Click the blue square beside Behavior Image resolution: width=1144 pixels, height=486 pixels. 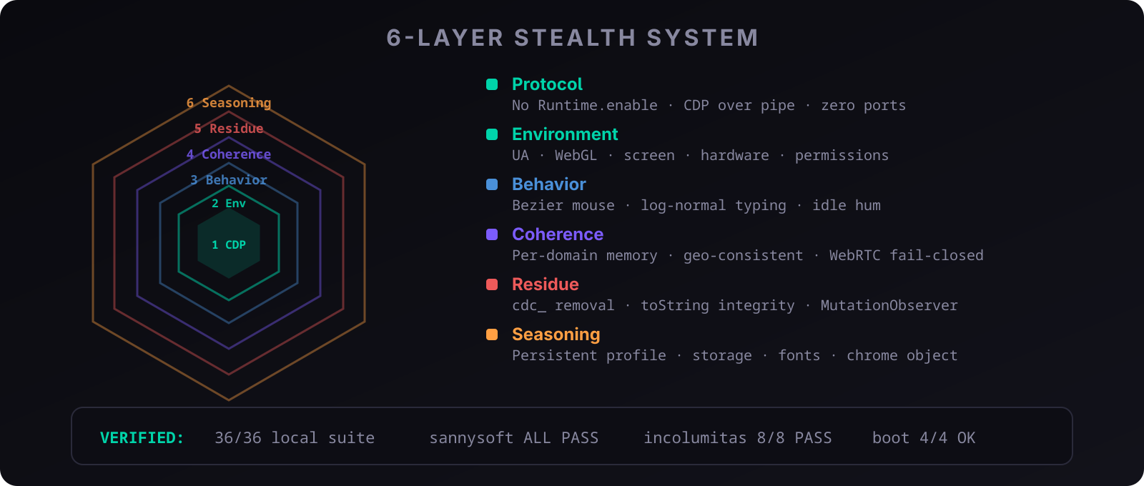[492, 184]
